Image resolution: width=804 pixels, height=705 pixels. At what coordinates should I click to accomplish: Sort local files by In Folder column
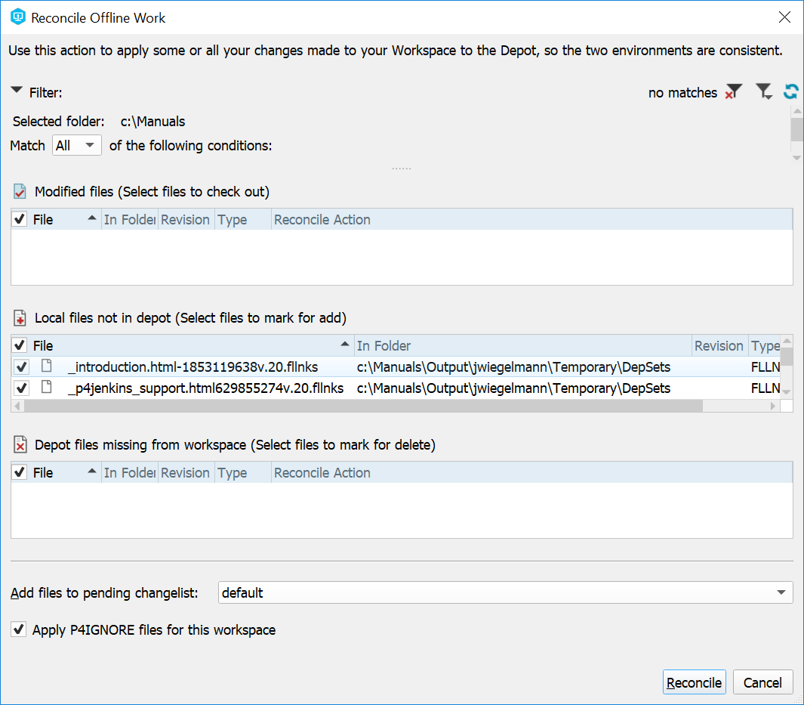(x=522, y=346)
